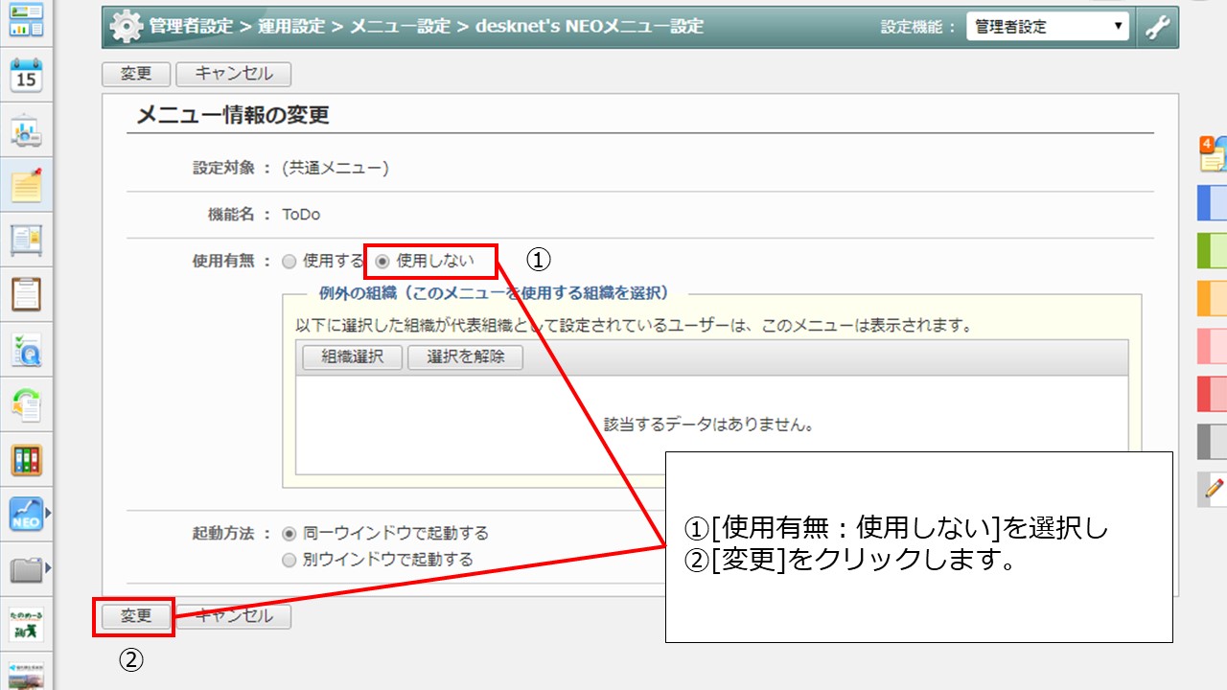
Task: Open the portal icon in the left sidebar
Action: 26,19
